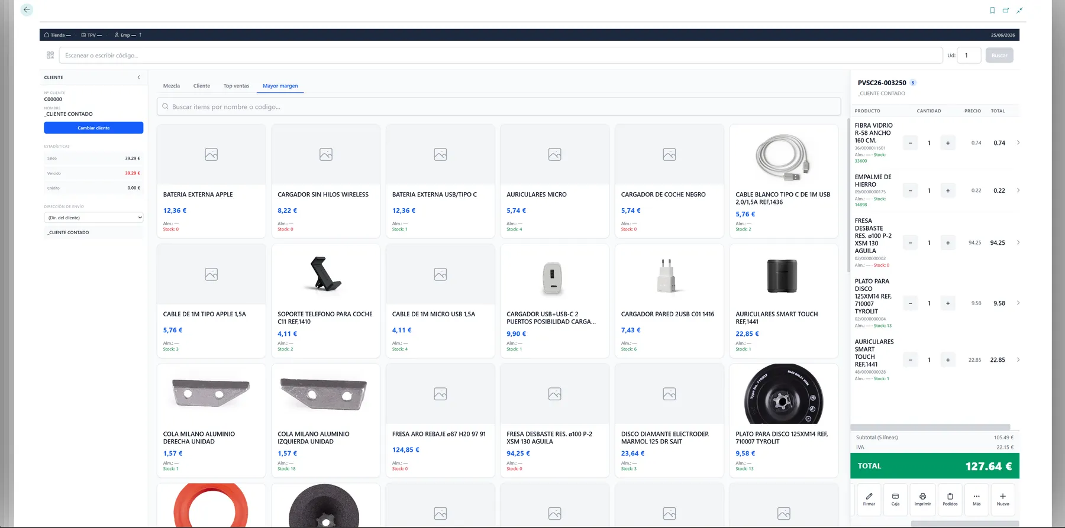The image size is (1065, 528).
Task: Add CABLE DE 1M MICRO USB product
Action: (x=440, y=301)
